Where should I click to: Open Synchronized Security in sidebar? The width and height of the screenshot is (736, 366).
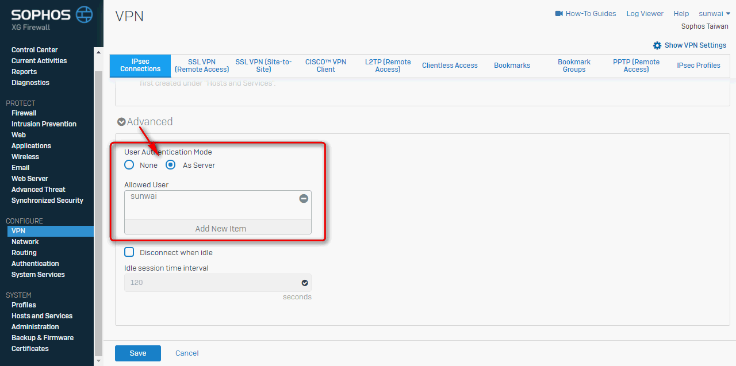47,201
